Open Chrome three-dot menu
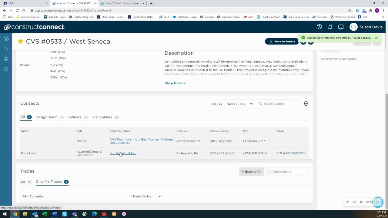 [383, 10]
